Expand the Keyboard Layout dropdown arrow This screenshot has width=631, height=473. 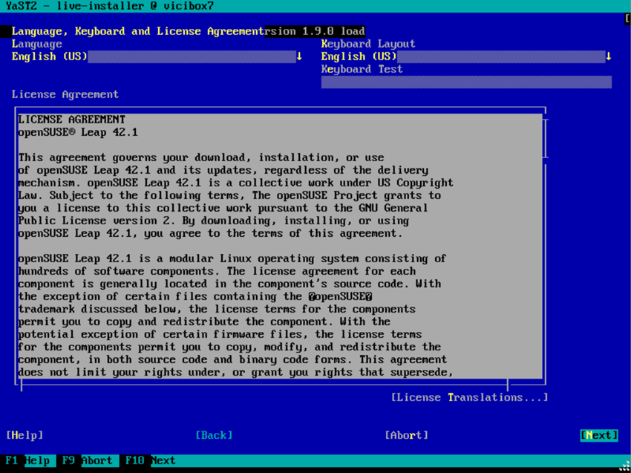click(608, 56)
